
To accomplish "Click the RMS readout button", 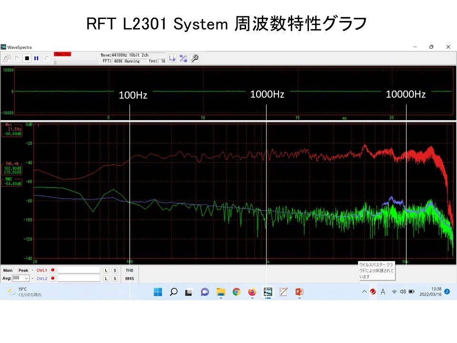I will pos(129,279).
